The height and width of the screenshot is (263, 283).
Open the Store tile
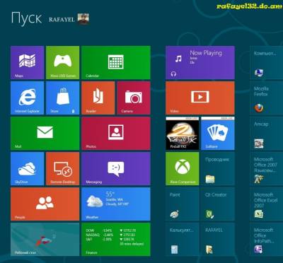(x=63, y=98)
